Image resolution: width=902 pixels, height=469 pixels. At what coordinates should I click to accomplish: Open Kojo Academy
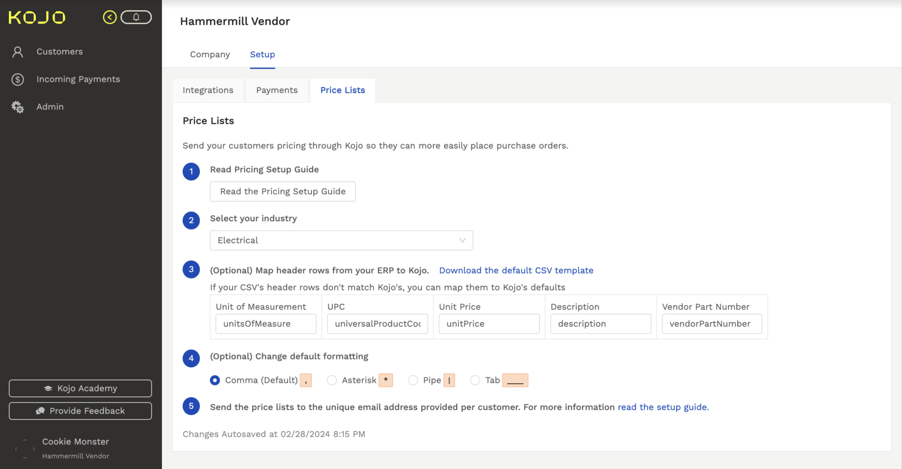coord(80,388)
